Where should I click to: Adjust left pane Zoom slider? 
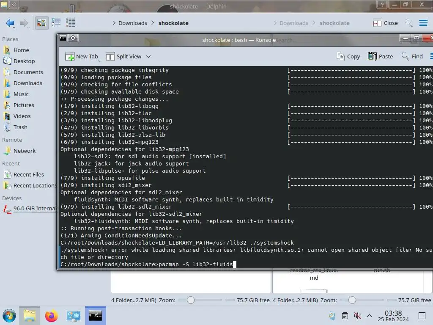click(200, 300)
